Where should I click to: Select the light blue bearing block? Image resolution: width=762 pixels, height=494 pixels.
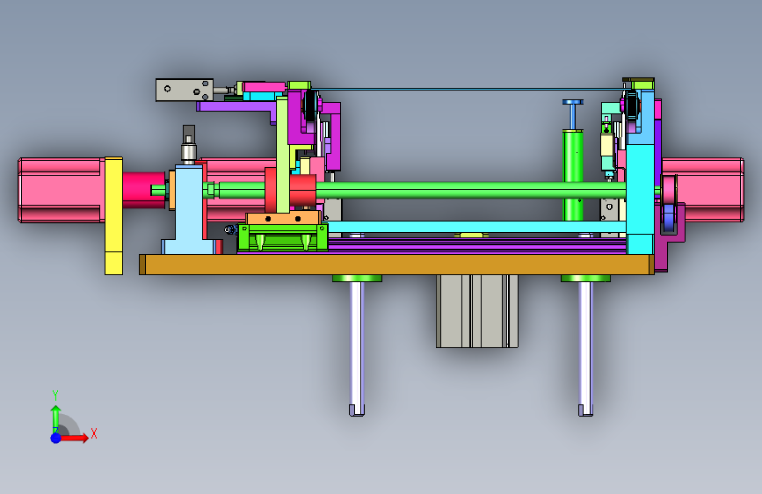coord(189,210)
